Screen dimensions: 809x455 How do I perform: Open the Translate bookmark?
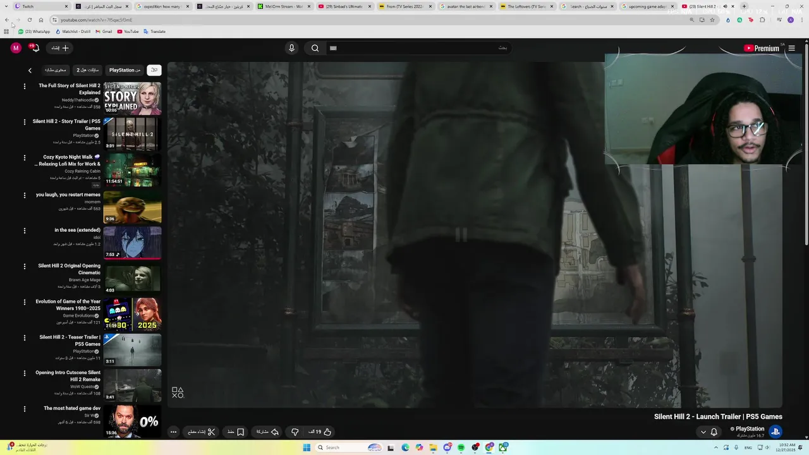[x=154, y=31]
